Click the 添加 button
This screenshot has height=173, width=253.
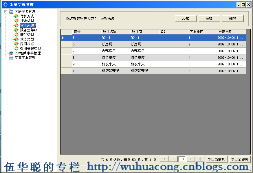point(186,19)
